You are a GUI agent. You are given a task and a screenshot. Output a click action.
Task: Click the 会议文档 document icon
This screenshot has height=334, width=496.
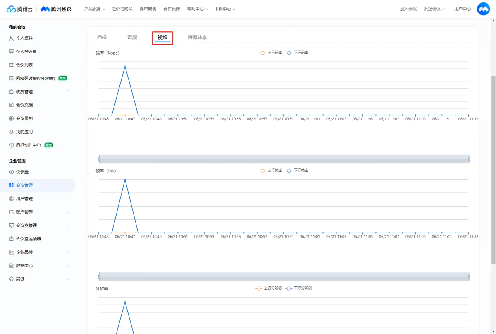[x=11, y=105]
